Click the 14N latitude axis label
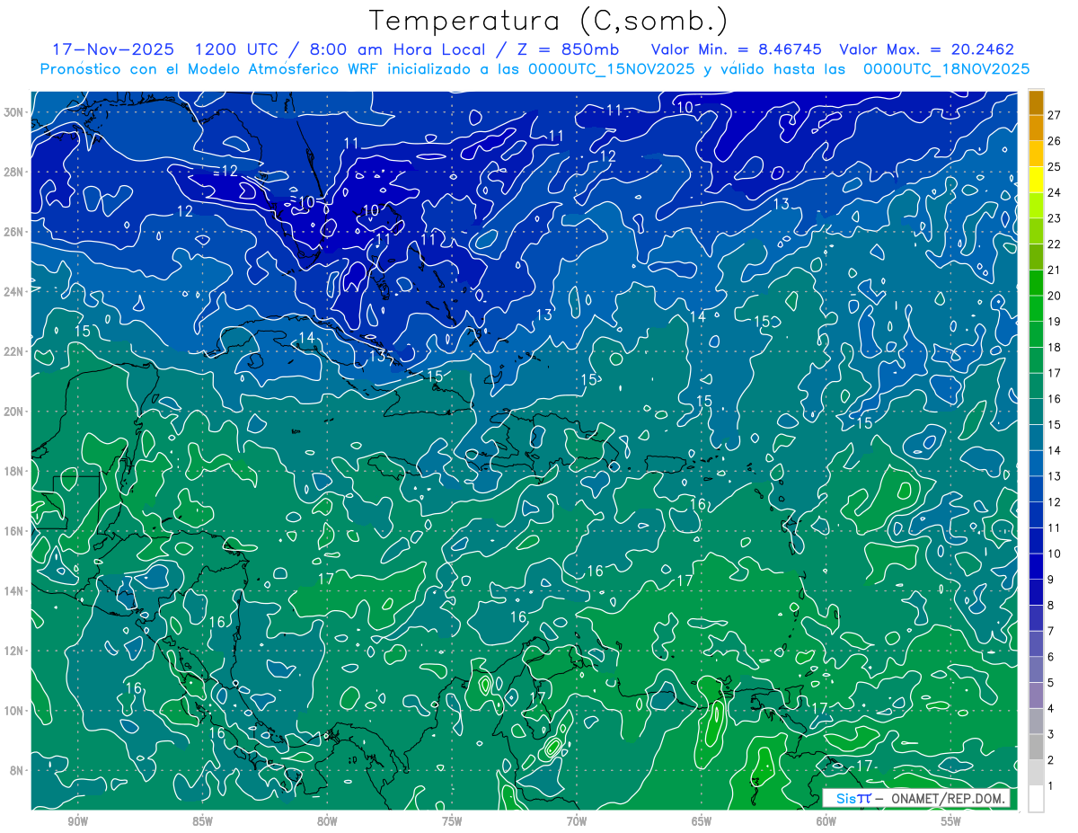This screenshot has width=1078, height=833. (x=14, y=591)
